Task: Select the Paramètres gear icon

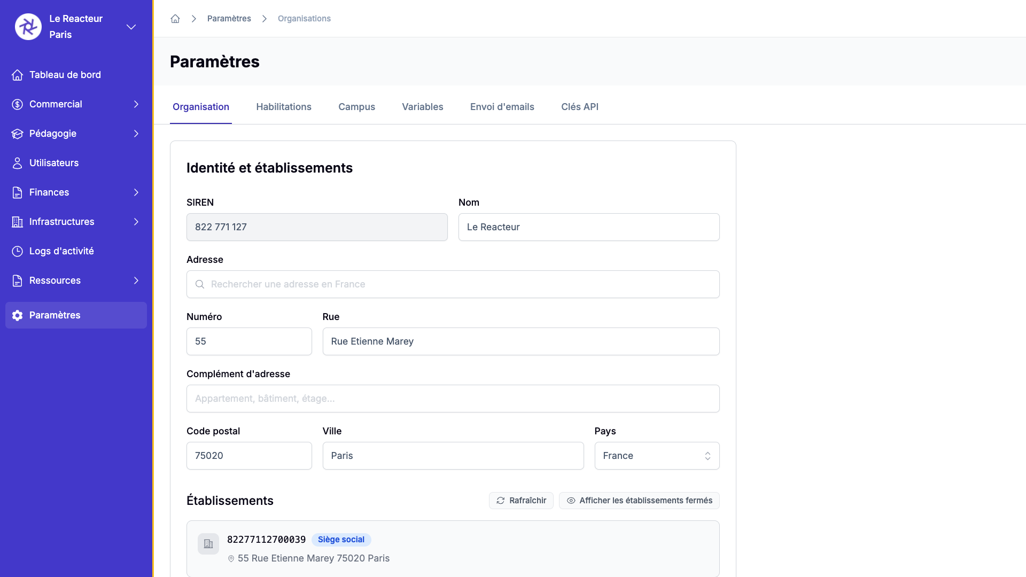Action: coord(18,315)
